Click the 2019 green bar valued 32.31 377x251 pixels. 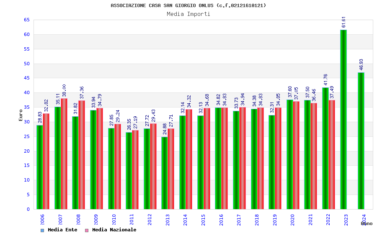272,162
